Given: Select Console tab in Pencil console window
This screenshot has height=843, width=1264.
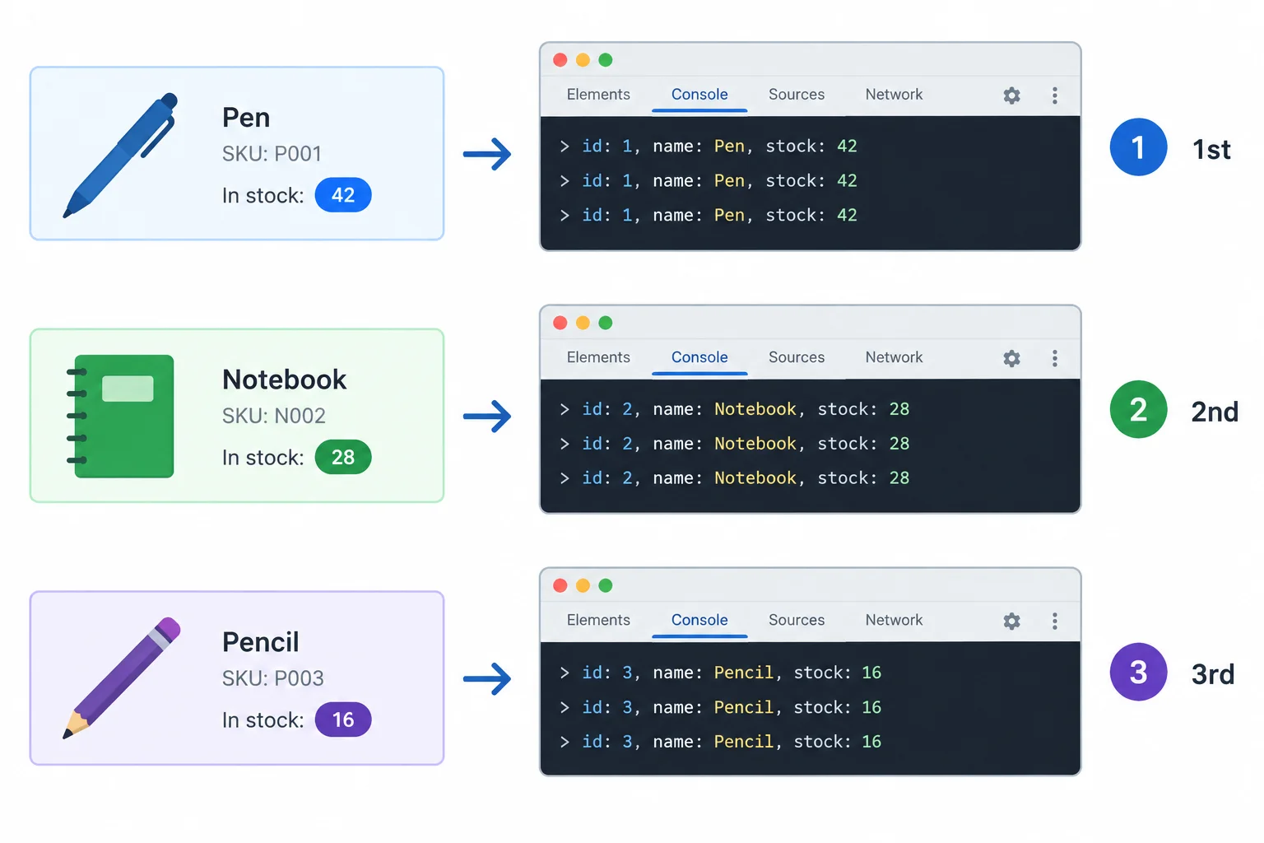Looking at the screenshot, I should tap(699, 620).
